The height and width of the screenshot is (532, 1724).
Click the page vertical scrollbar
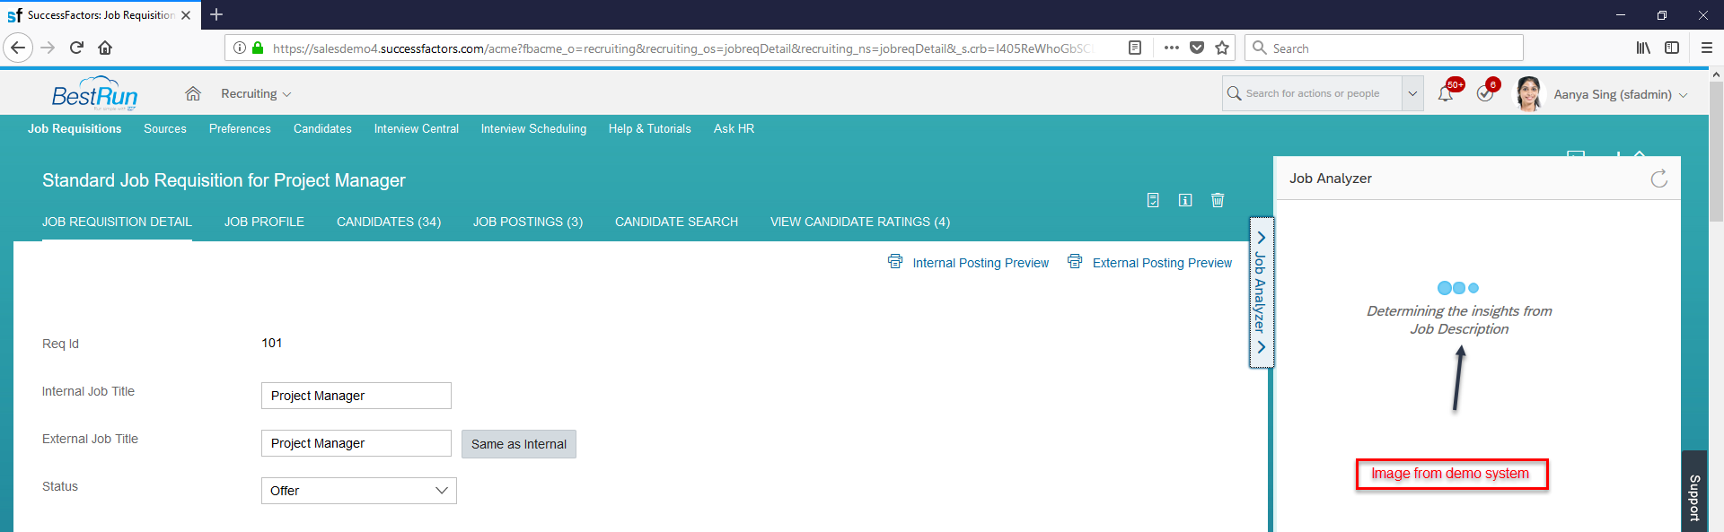[x=1716, y=151]
